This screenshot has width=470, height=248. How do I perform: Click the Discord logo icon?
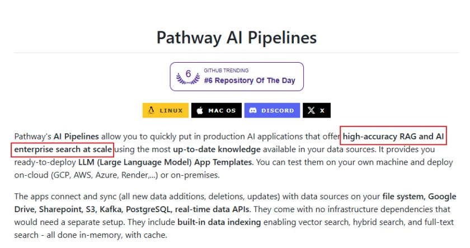coord(253,110)
